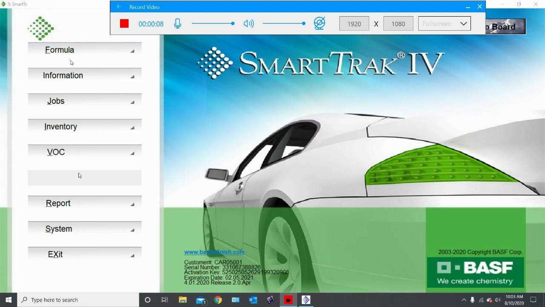Viewport: 545px width, 307px height.
Task: Switch to SmartTrak in the taskbar
Action: pyautogui.click(x=306, y=300)
